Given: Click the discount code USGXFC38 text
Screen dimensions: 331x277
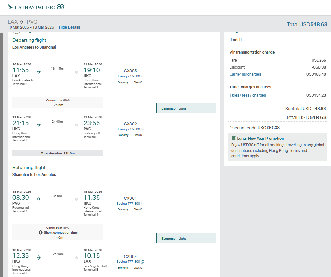Looking at the screenshot, I should click(268, 128).
